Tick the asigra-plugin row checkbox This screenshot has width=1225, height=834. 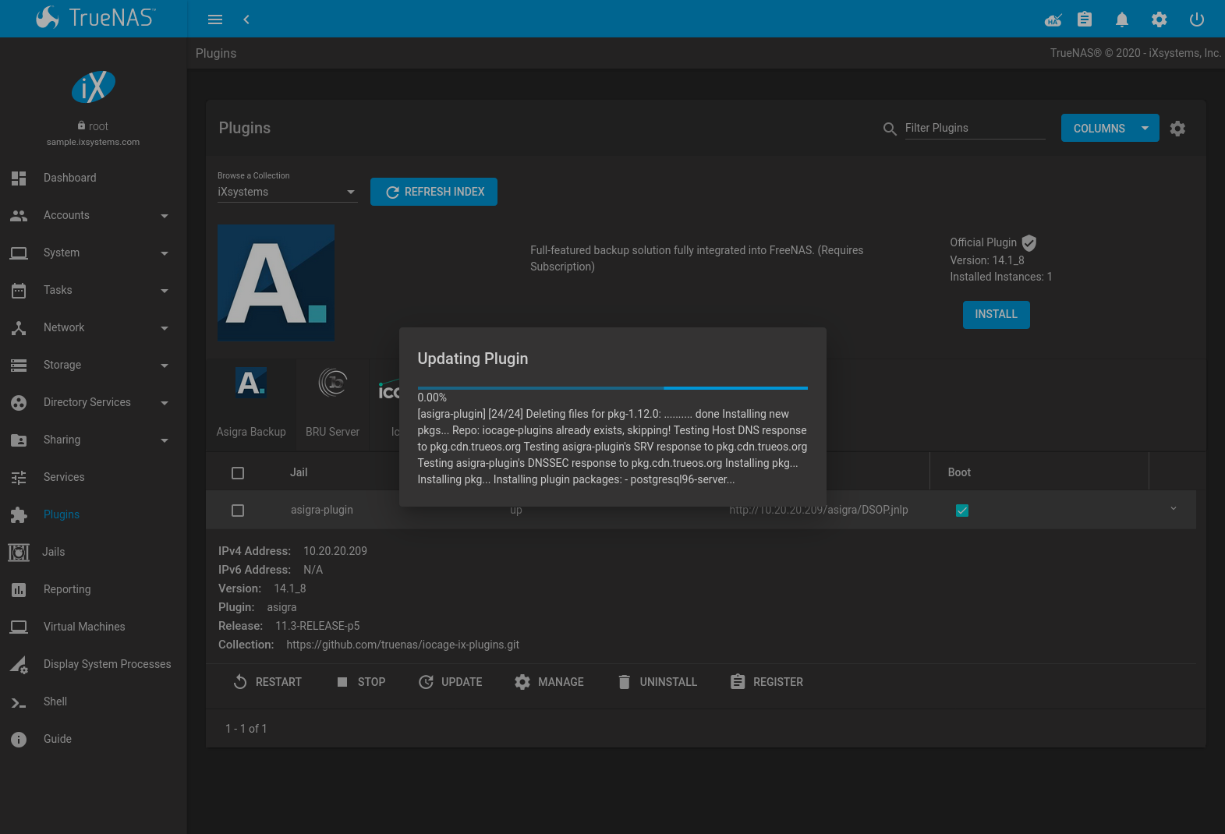tap(238, 511)
